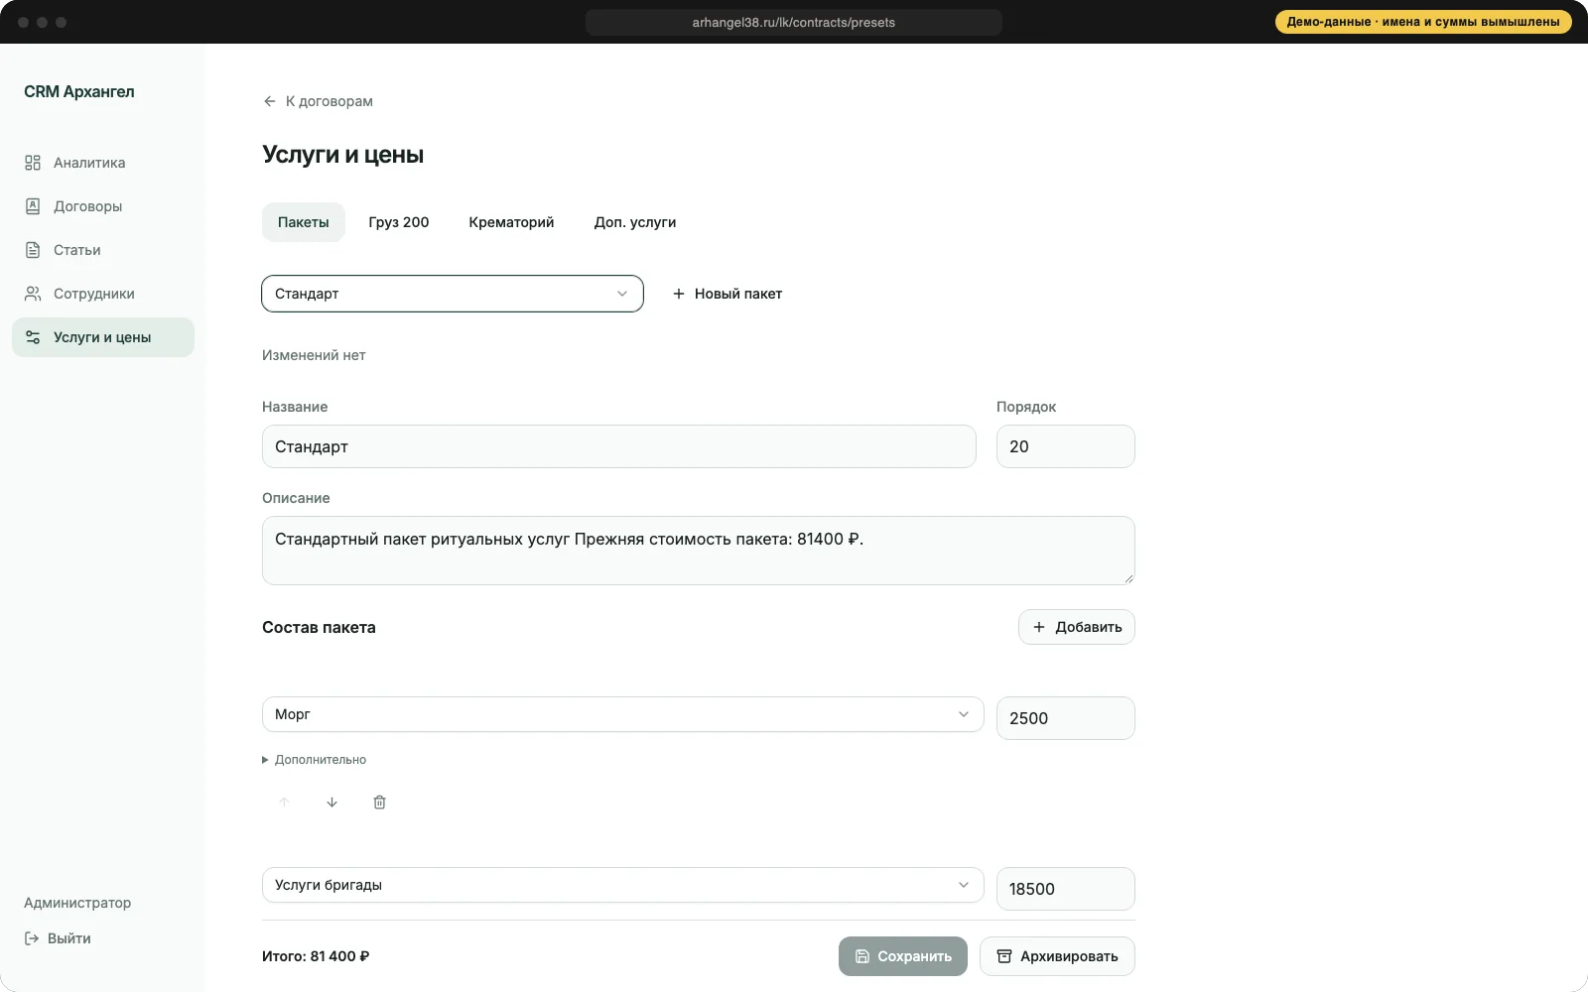The width and height of the screenshot is (1588, 992).
Task: Click the Изменений нет status text
Action: [x=314, y=355]
